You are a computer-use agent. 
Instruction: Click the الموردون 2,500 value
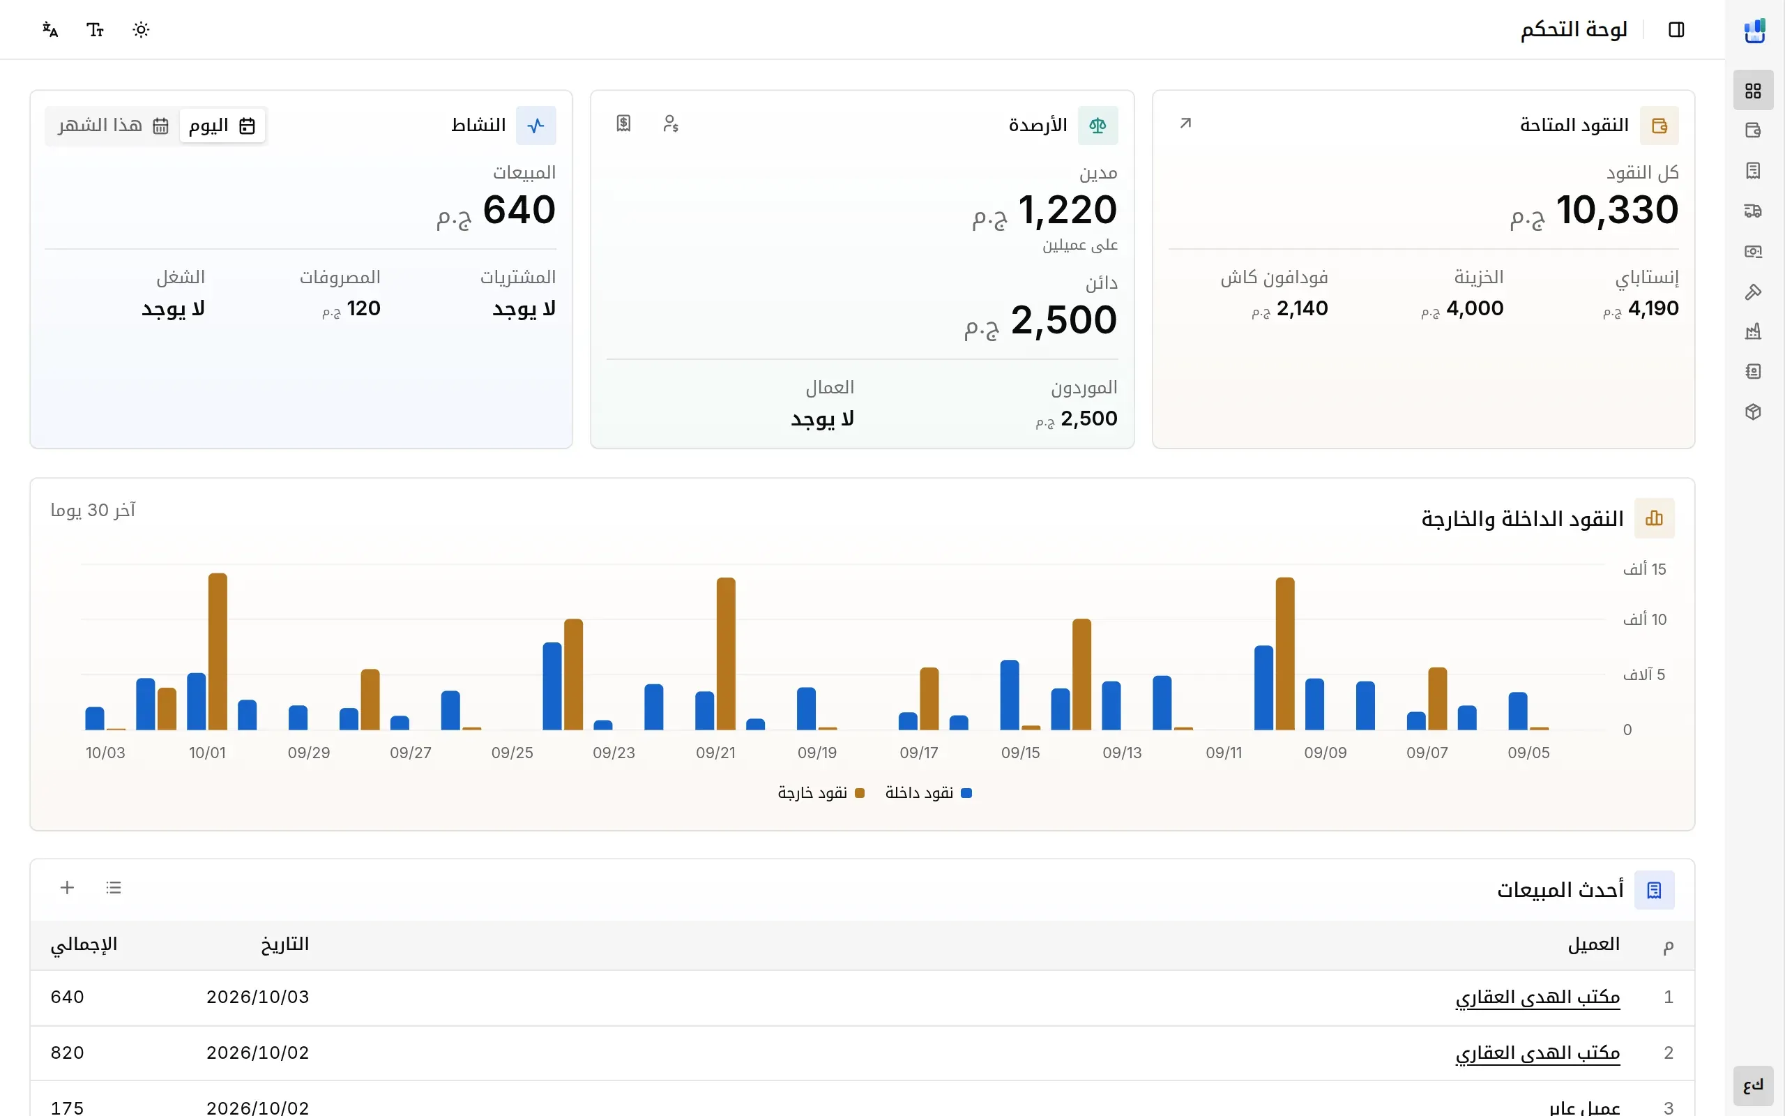tap(1076, 419)
